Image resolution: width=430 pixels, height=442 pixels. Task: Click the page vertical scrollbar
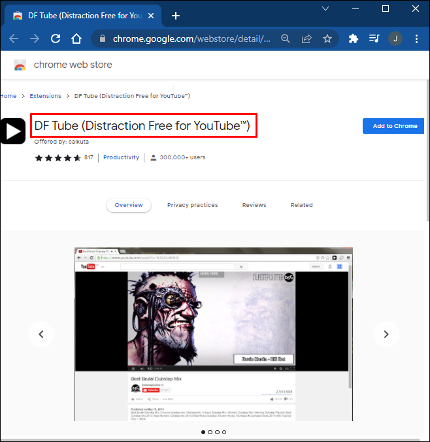pyautogui.click(x=428, y=151)
